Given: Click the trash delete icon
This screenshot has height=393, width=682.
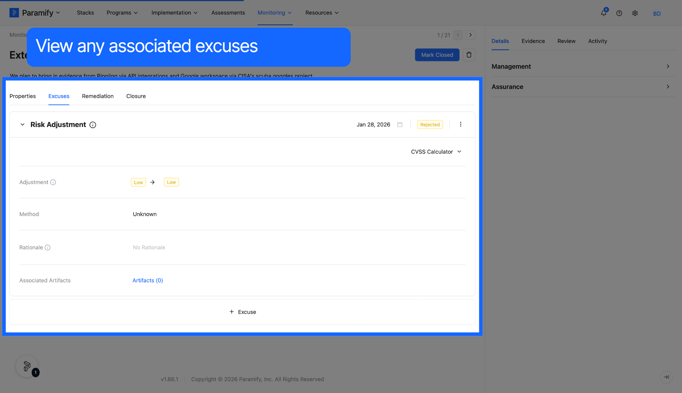Looking at the screenshot, I should tap(469, 55).
